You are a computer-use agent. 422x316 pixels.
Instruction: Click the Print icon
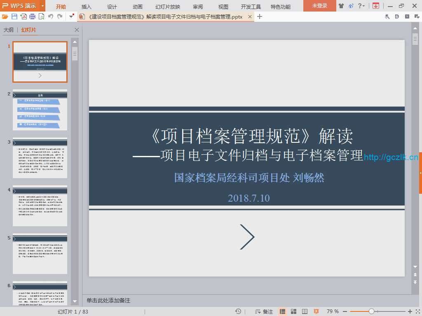(x=32, y=16)
